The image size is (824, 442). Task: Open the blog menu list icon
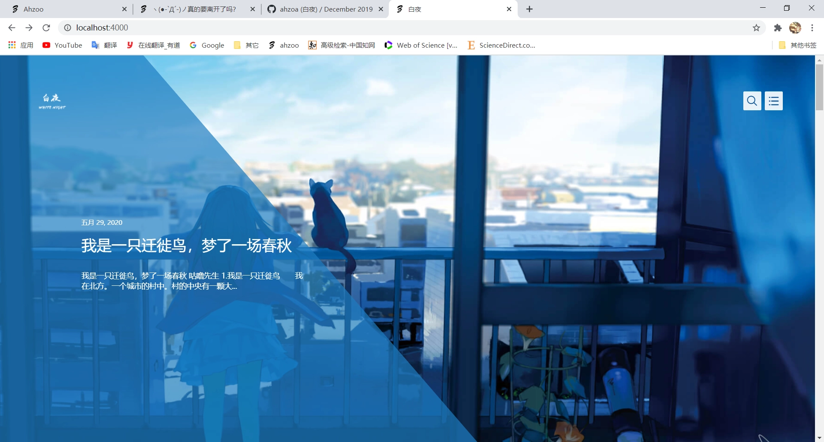pos(773,101)
